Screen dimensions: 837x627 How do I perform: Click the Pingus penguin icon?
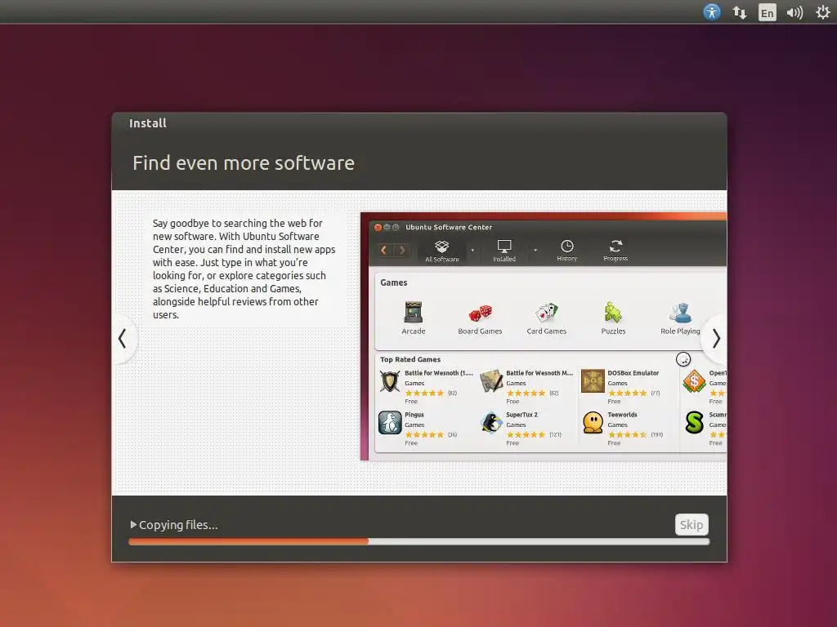pyautogui.click(x=390, y=423)
